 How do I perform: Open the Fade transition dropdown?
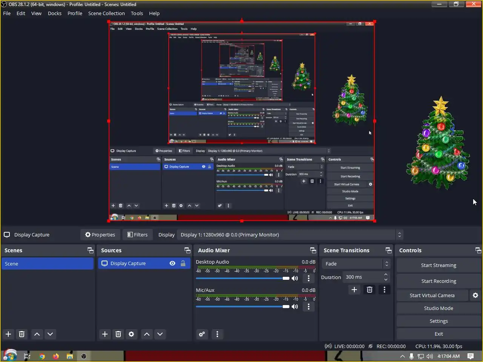pyautogui.click(x=355, y=264)
